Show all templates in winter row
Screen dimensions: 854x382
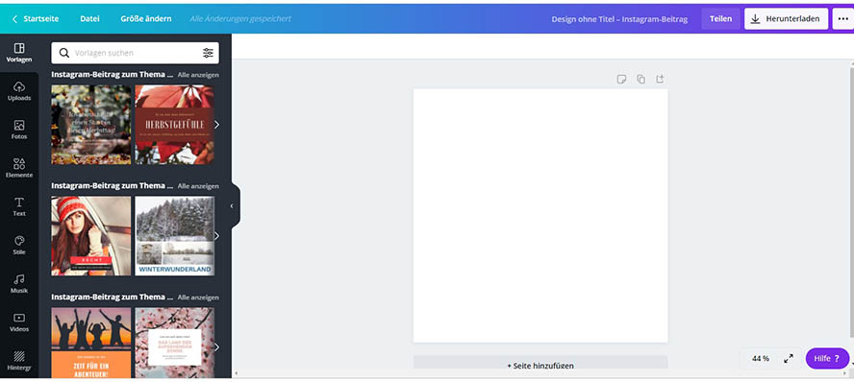click(198, 186)
